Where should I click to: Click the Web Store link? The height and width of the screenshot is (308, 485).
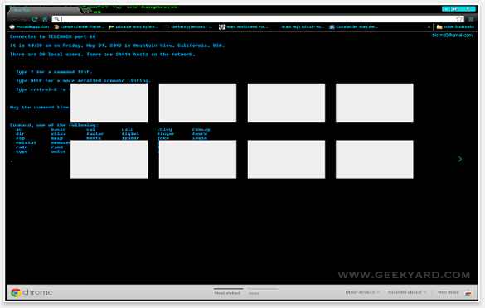click(449, 292)
